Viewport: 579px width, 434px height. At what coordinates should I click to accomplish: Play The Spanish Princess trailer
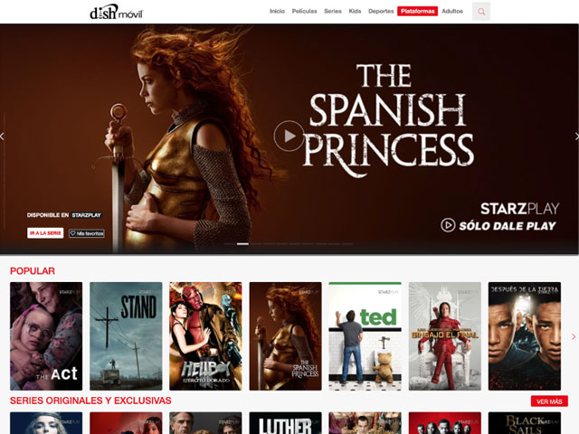tap(289, 136)
